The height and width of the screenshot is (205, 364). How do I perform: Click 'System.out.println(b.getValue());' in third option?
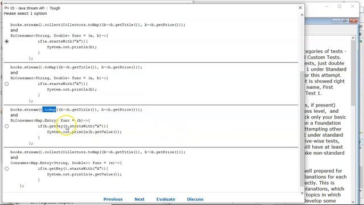84,132
